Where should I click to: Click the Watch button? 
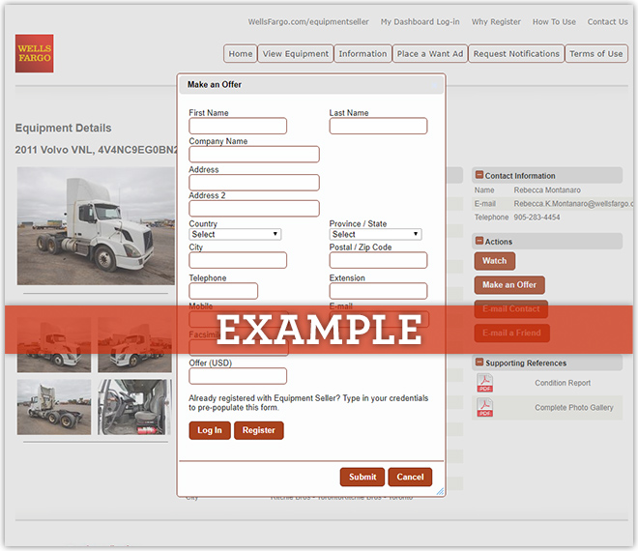point(494,261)
